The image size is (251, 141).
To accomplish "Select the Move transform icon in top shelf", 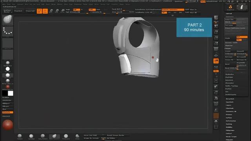I will point(51,11).
